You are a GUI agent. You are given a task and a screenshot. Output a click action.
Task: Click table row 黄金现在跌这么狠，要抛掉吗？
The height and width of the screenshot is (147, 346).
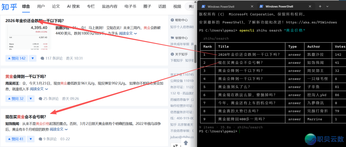[x=273, y=95]
